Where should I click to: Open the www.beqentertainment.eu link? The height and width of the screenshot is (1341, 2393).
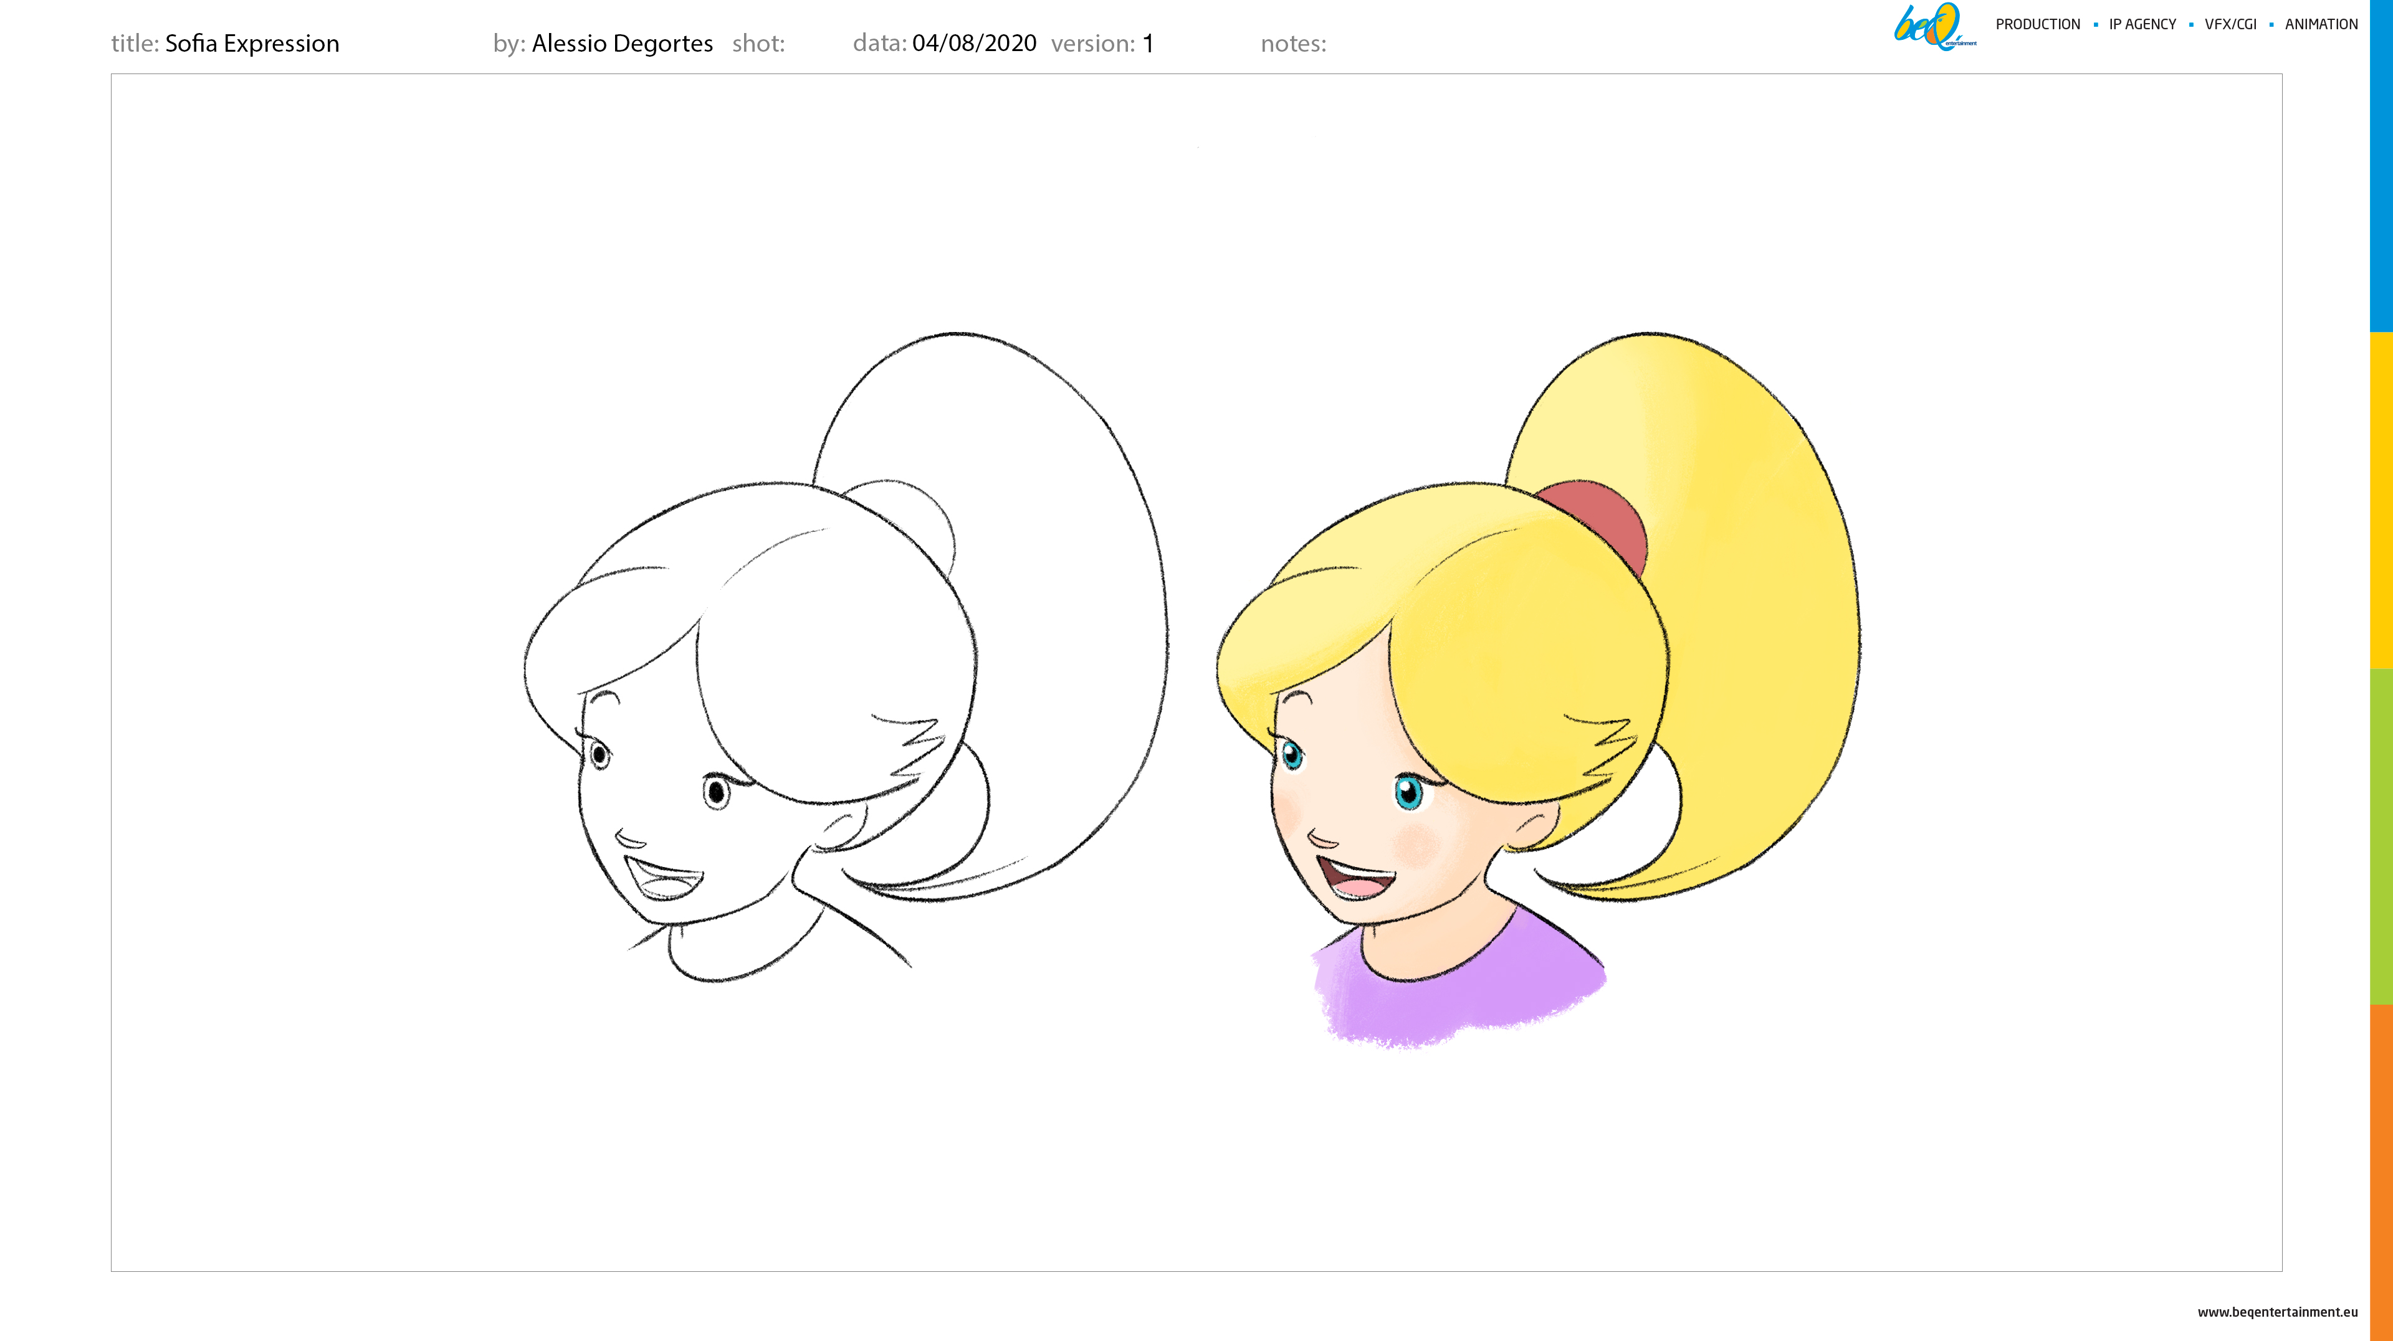pos(2277,1311)
